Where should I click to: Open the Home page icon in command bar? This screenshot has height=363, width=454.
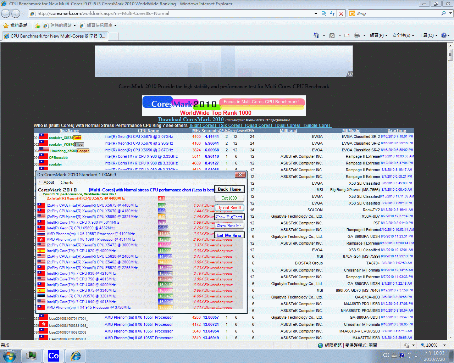(x=316, y=35)
